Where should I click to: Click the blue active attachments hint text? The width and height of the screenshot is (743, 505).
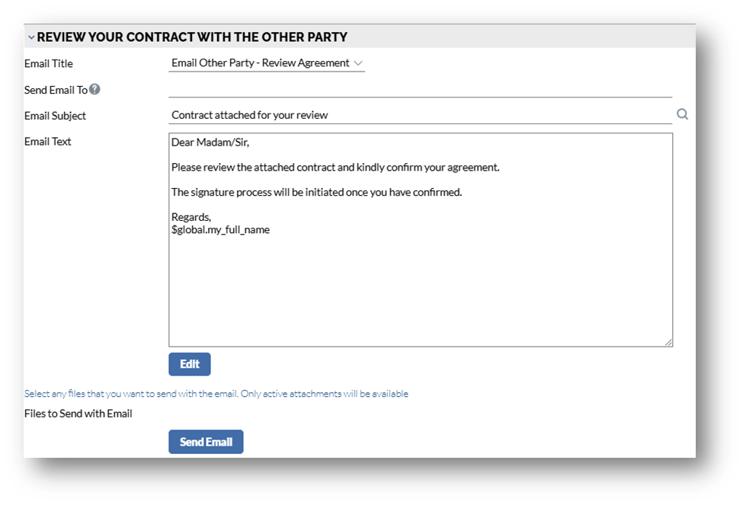point(216,394)
